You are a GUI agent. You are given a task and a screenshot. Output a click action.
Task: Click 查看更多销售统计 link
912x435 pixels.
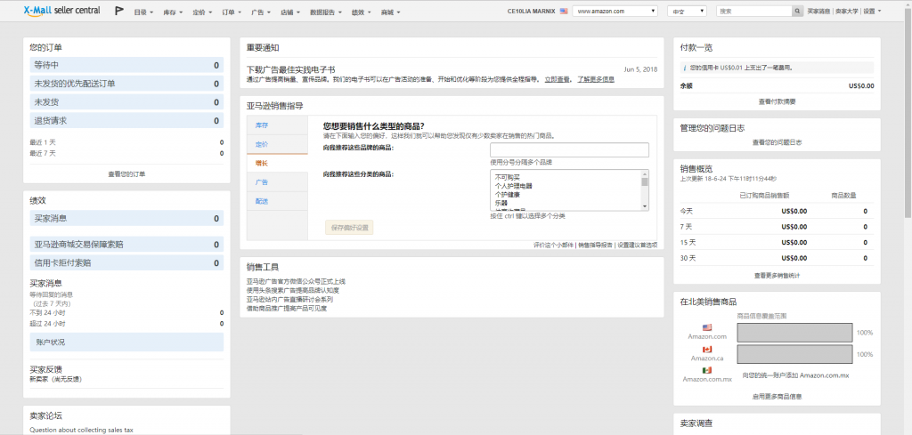pyautogui.click(x=777, y=276)
